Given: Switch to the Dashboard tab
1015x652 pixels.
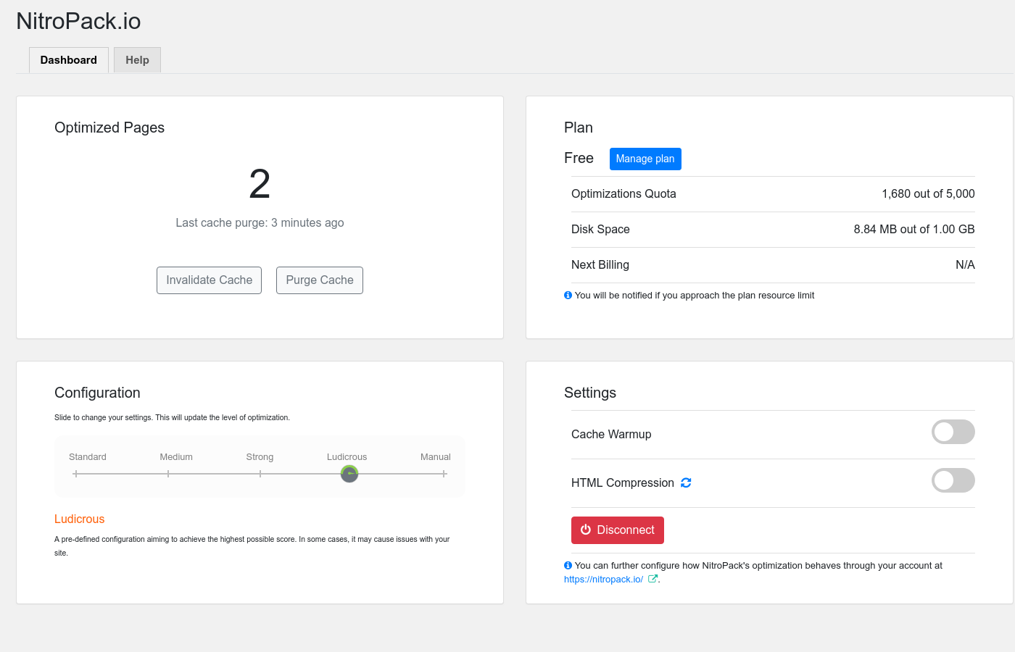Looking at the screenshot, I should tap(69, 60).
